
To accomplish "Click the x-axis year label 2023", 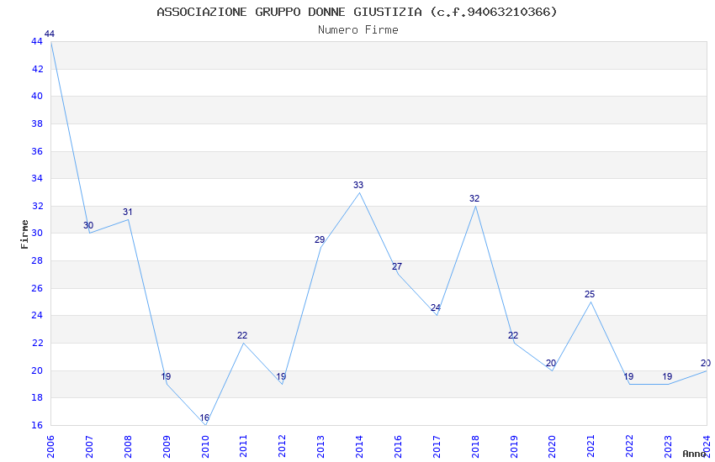I will [x=668, y=446].
